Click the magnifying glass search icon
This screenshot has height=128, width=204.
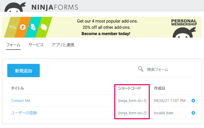tap(141, 69)
